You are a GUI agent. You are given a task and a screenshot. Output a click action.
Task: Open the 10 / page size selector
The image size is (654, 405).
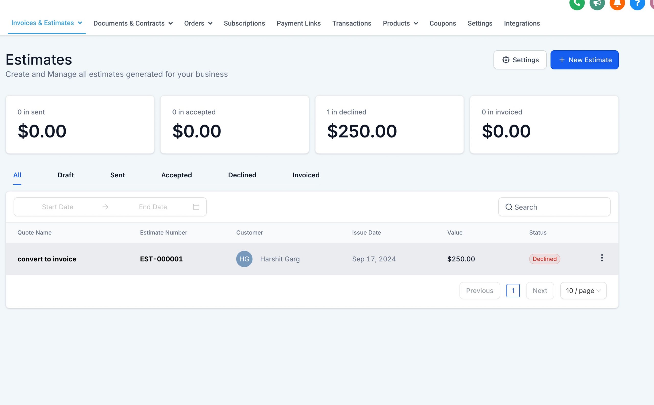pos(583,291)
